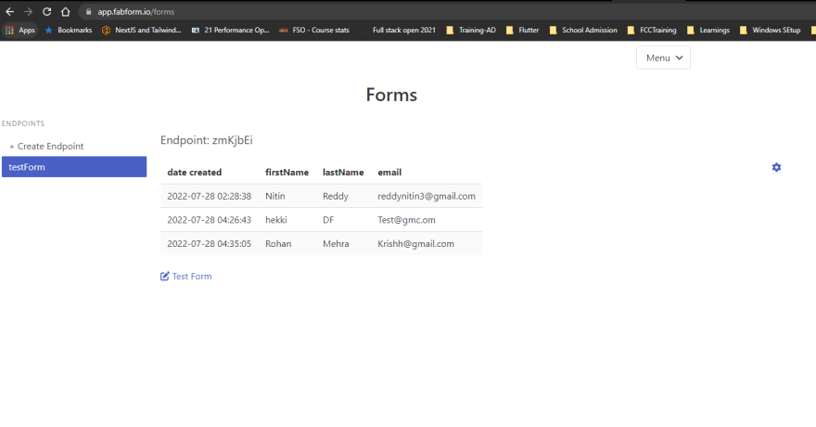Click the date 2022-07-28 02:28:38
816x427 pixels.
tap(210, 196)
